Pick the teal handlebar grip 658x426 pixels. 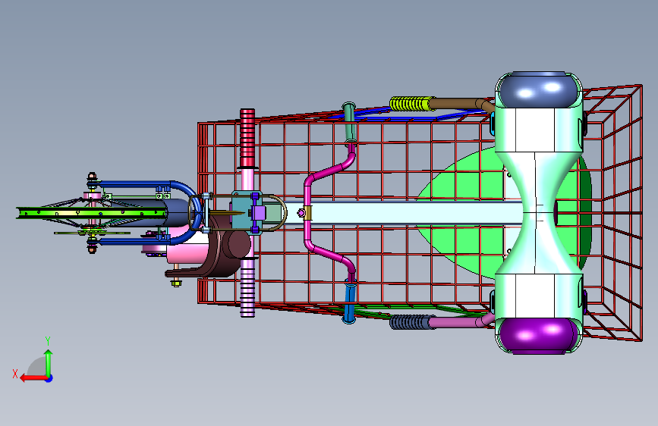349,123
